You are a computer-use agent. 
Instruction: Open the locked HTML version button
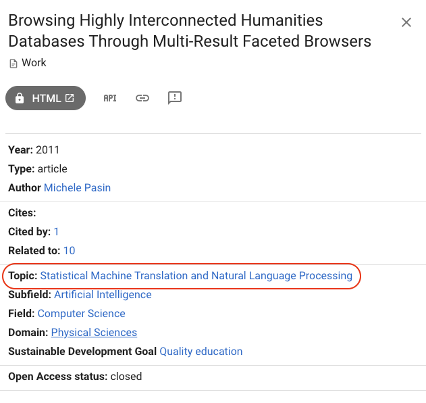pos(46,98)
